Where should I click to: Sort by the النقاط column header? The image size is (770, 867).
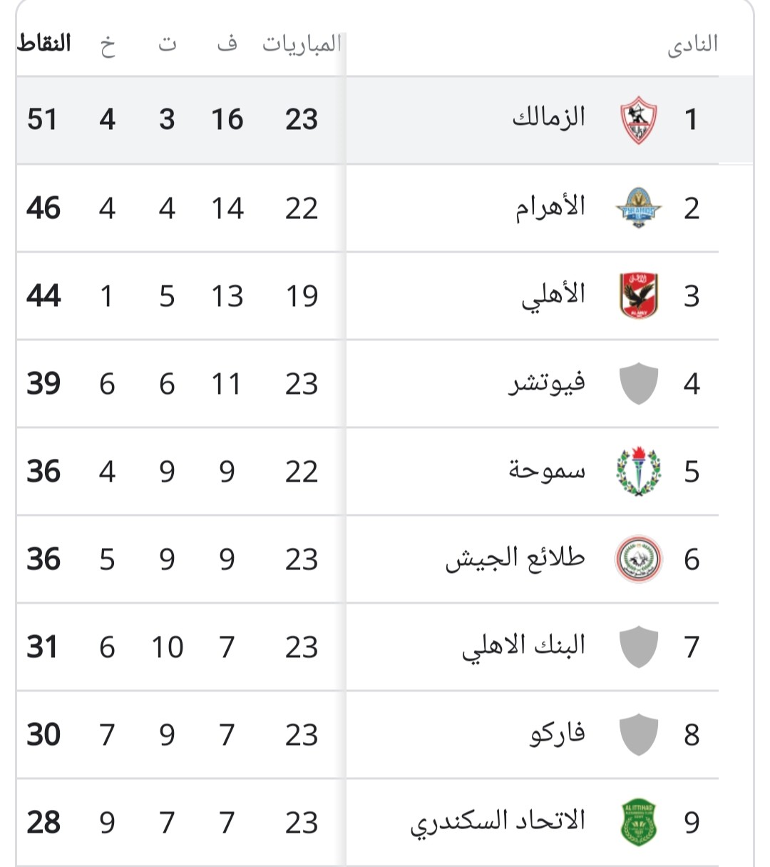pos(44,44)
